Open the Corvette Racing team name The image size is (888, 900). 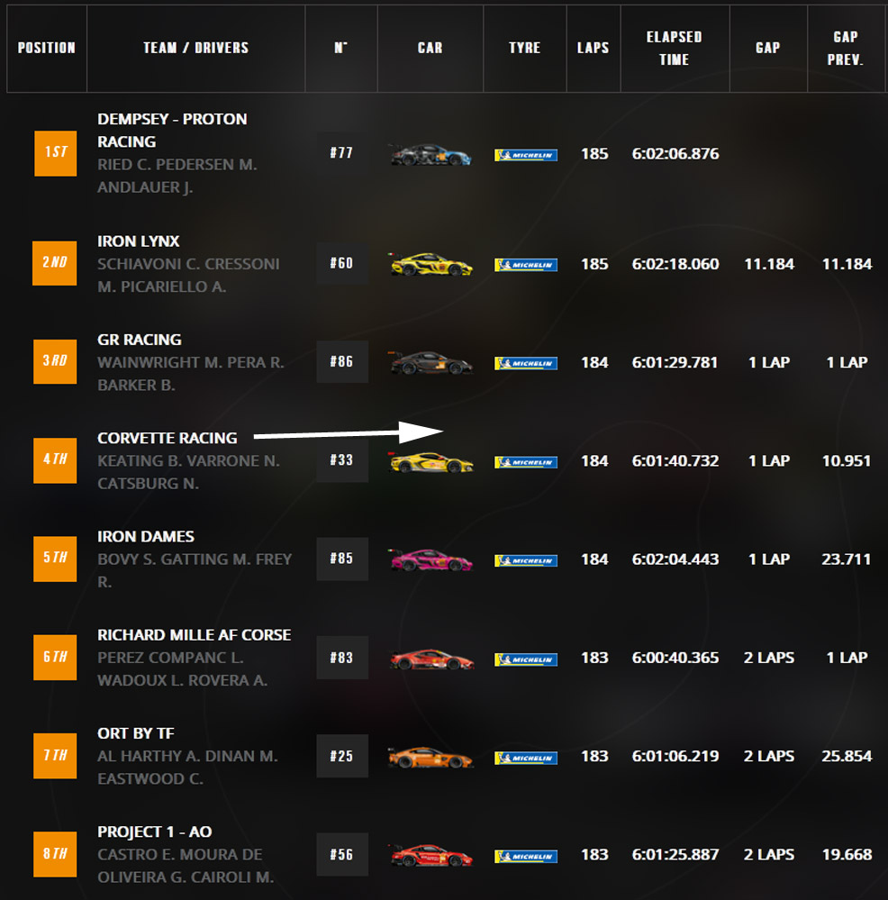click(x=168, y=438)
